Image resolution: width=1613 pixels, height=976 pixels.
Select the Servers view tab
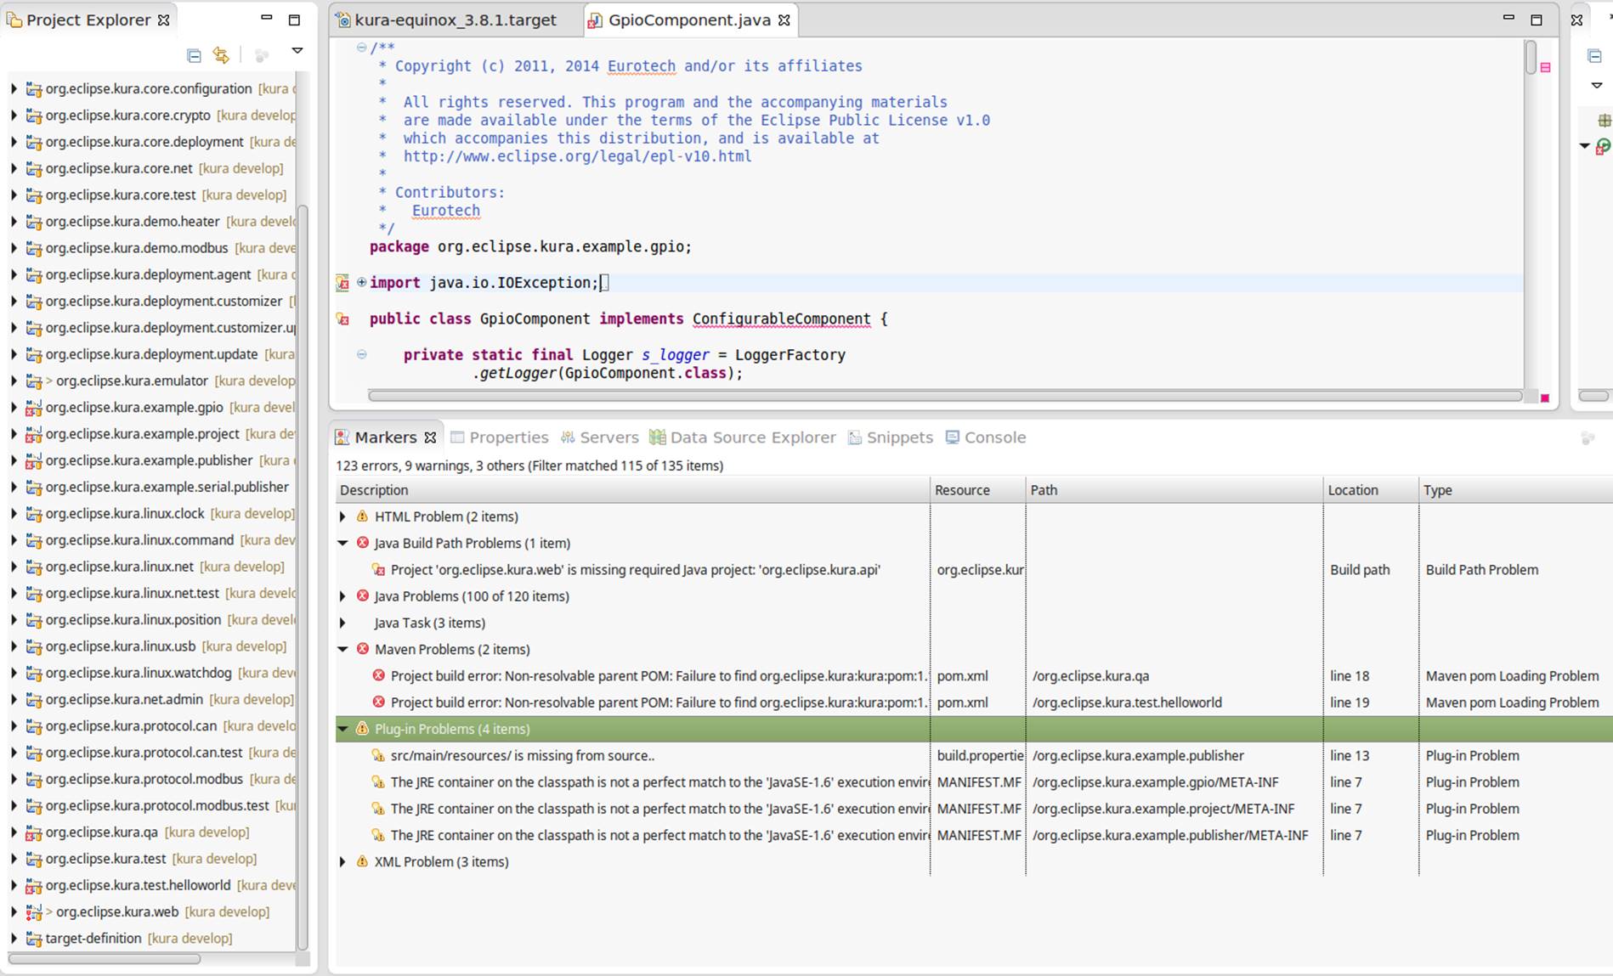(599, 437)
